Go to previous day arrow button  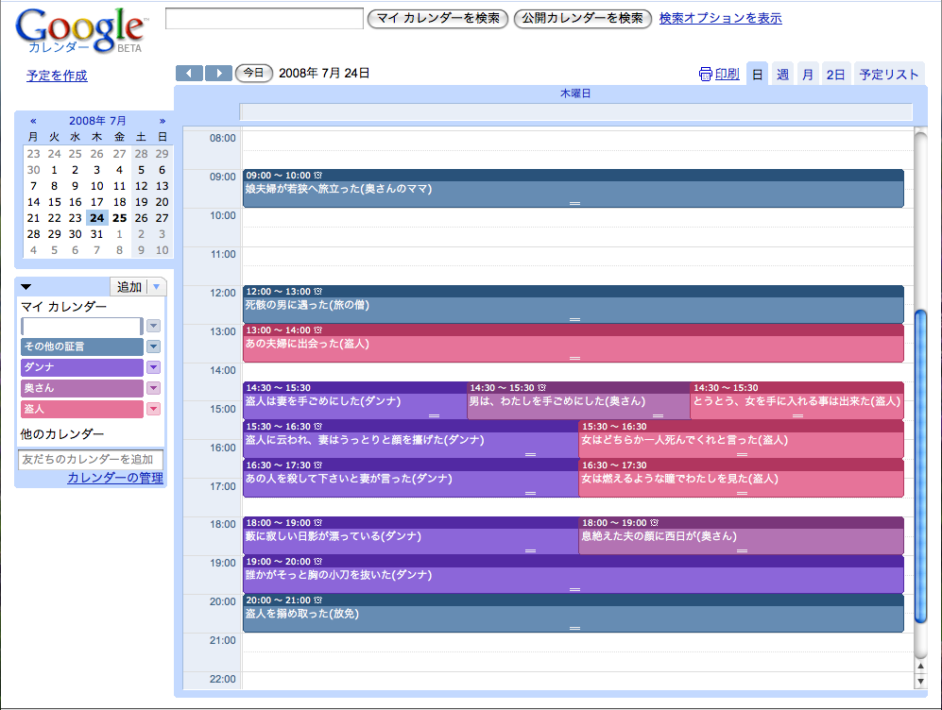point(189,74)
